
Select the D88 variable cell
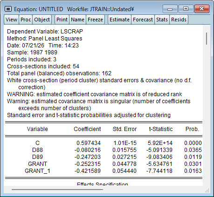[x=37, y=150]
